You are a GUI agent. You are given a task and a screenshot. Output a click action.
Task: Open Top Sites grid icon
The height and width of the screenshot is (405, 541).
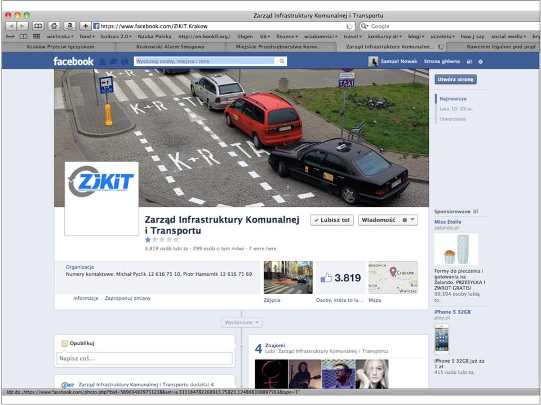point(36,36)
